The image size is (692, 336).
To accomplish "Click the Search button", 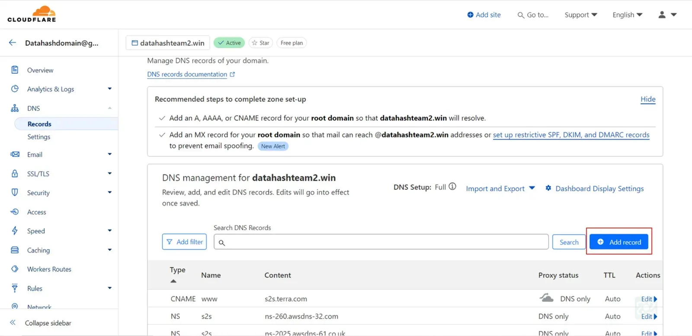I will coord(569,242).
